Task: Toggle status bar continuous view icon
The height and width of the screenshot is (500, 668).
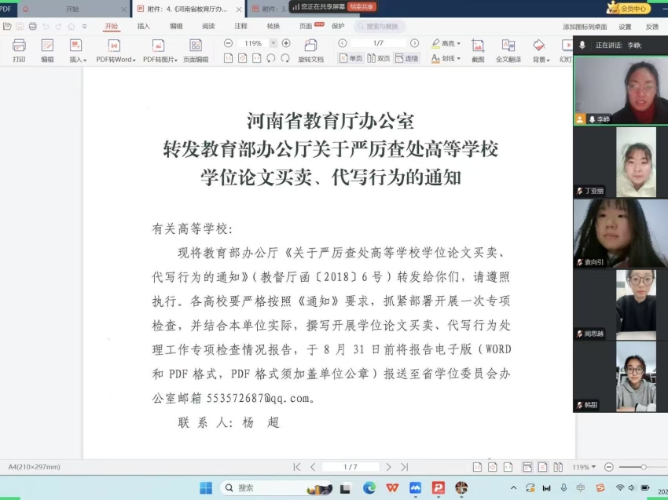Action: point(527,467)
